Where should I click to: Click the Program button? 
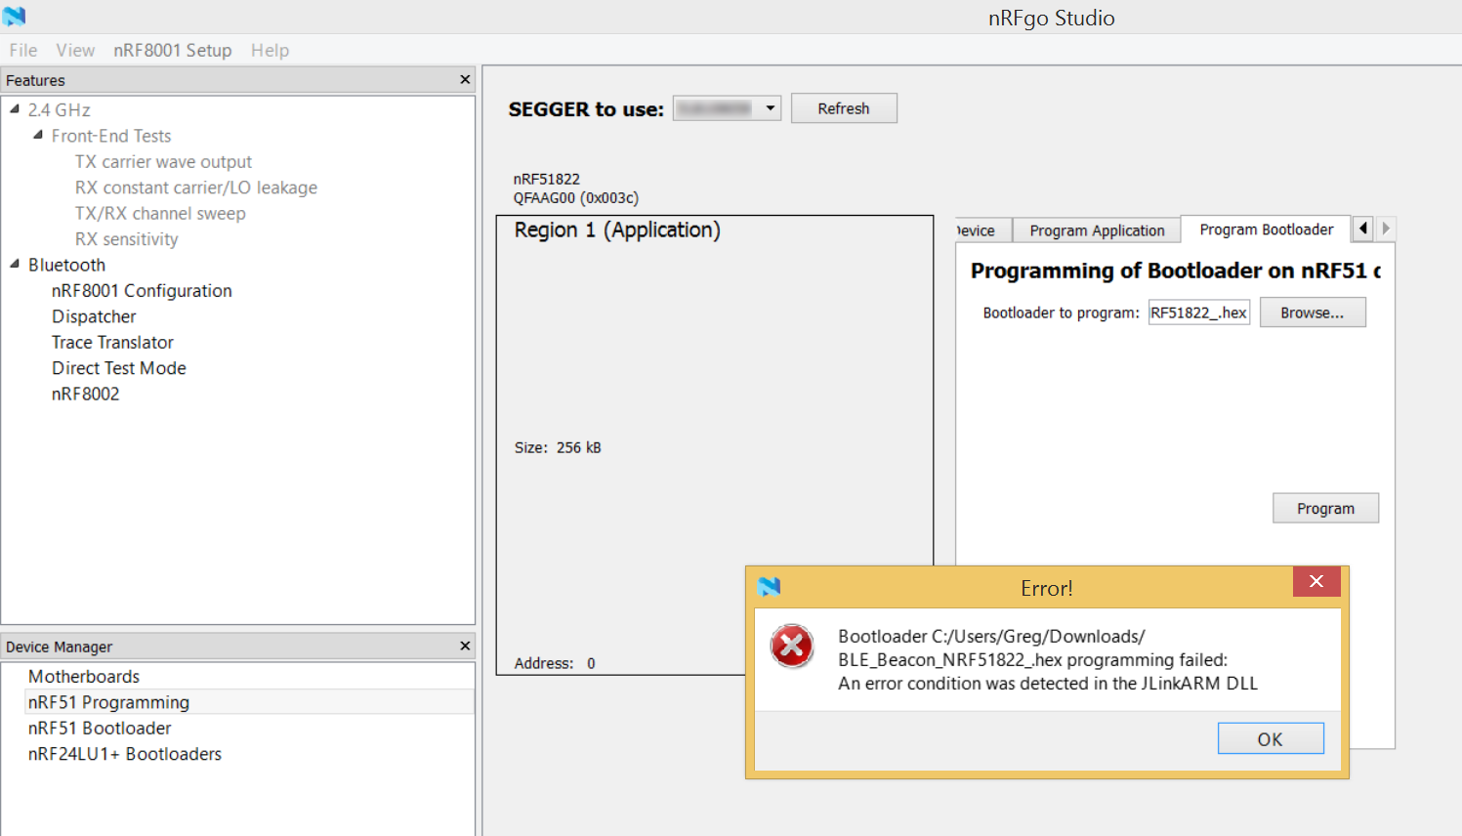coord(1325,508)
